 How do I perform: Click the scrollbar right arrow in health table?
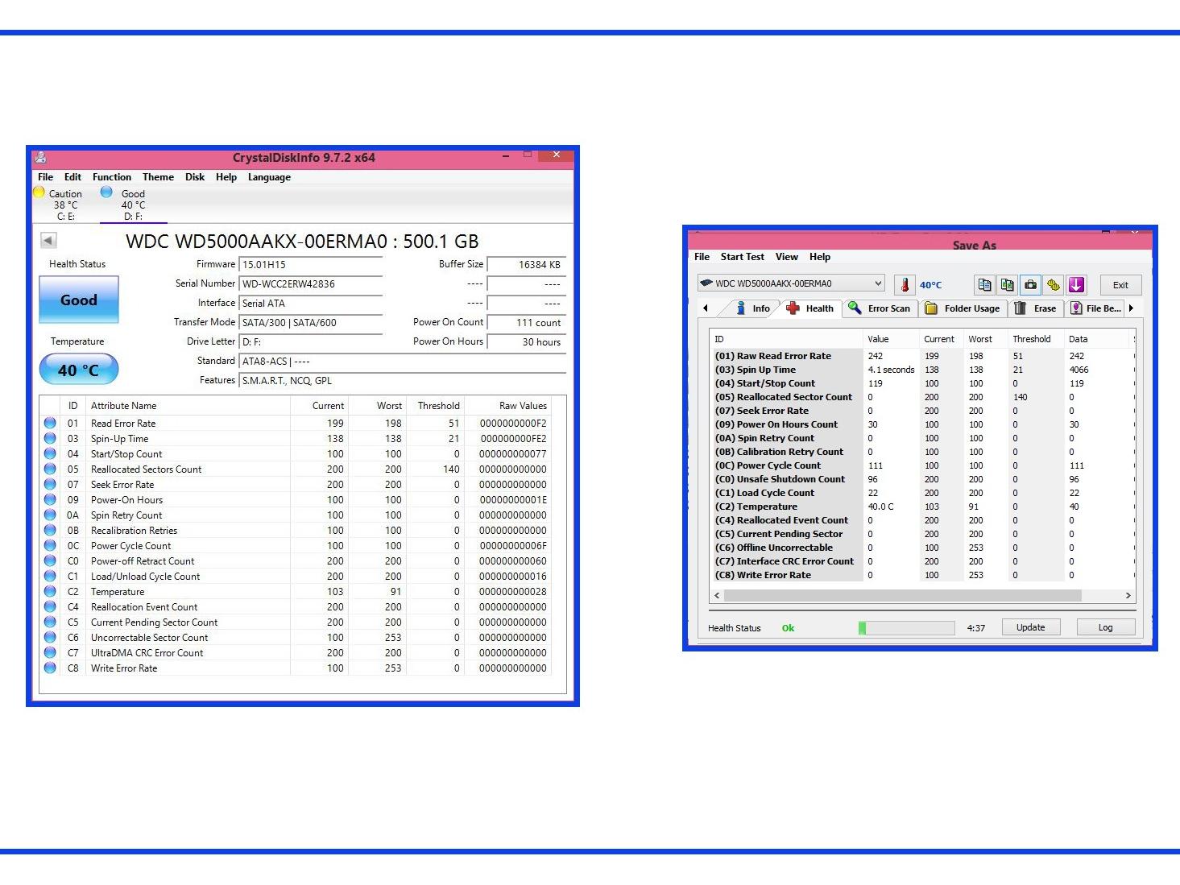(1128, 596)
